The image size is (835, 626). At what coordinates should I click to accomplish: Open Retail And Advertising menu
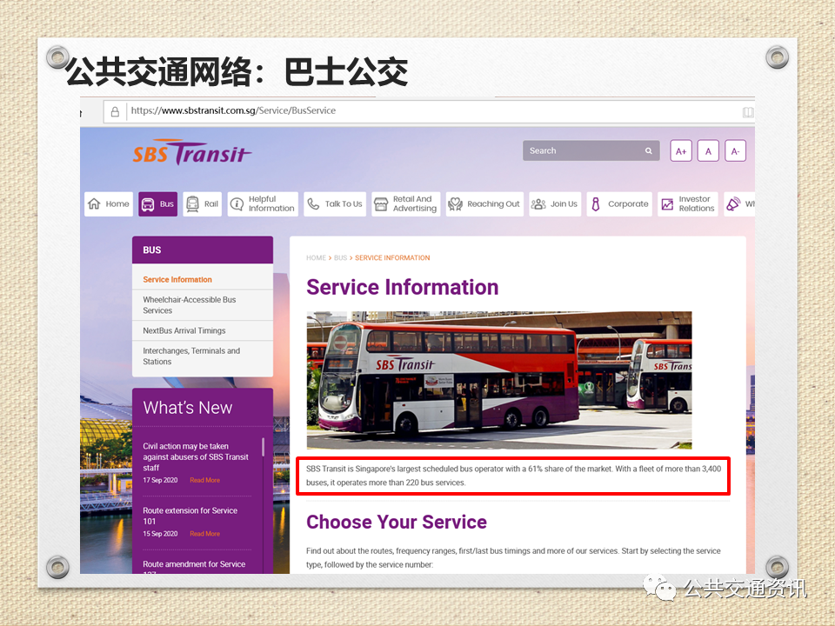click(x=406, y=203)
